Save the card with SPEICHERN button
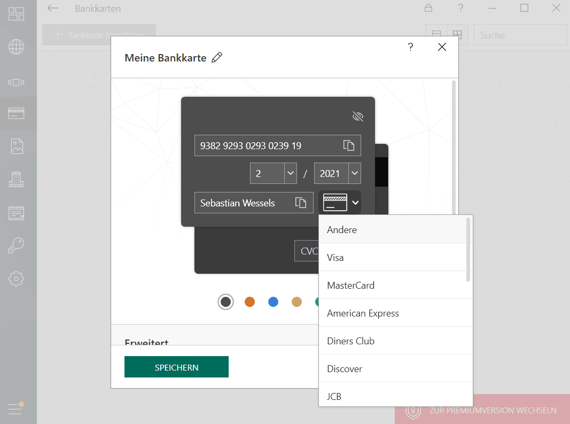The image size is (570, 424). point(176,367)
